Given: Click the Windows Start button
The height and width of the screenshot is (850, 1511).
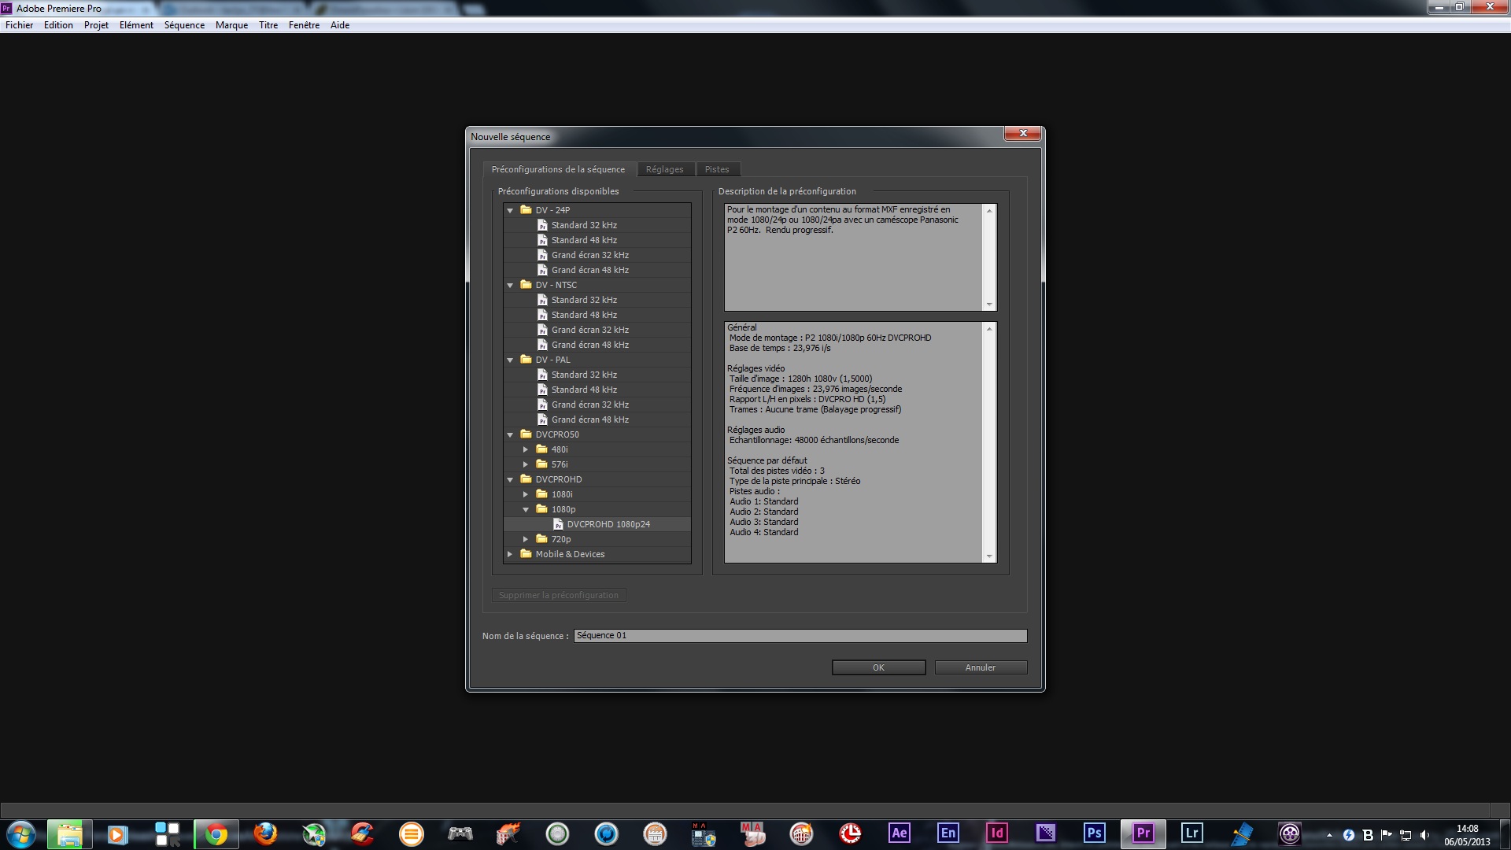Looking at the screenshot, I should click(x=20, y=834).
